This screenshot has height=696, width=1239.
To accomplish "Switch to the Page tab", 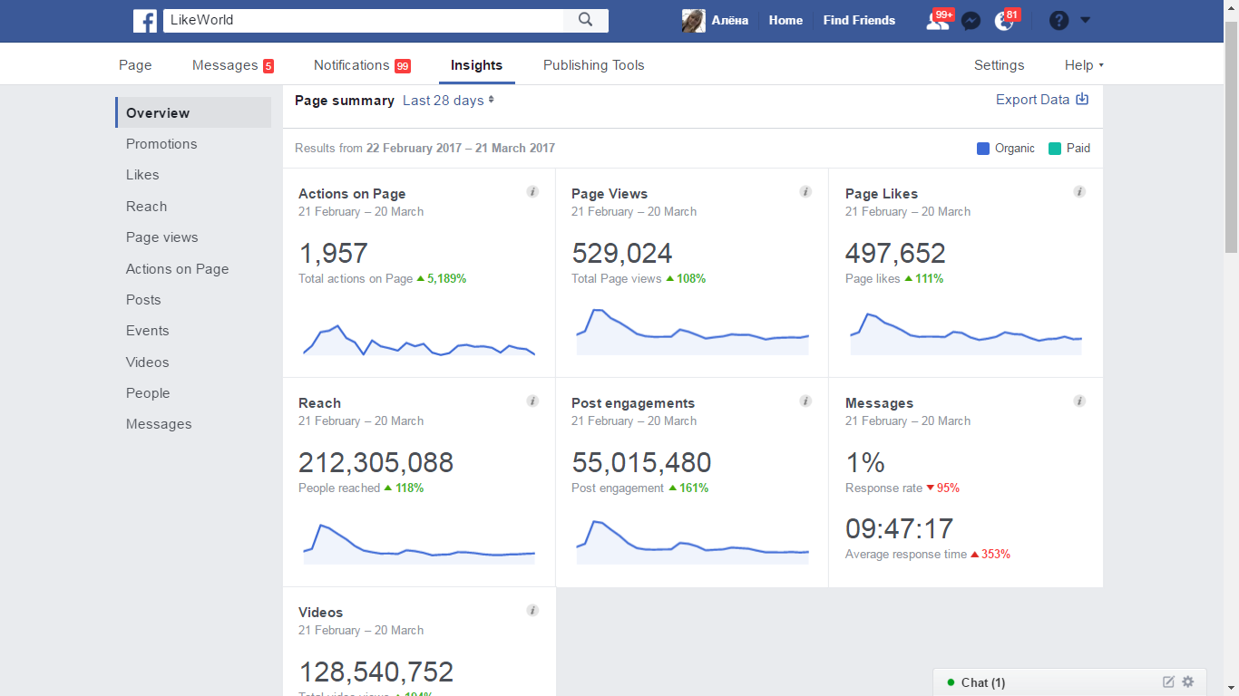I will (135, 65).
